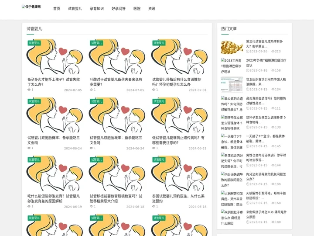Click eye icon beside 190 views
314x236 pixels.
[273, 184]
